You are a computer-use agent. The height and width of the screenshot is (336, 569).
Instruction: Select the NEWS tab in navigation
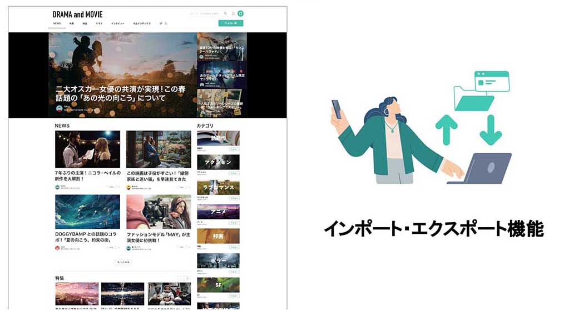57,23
